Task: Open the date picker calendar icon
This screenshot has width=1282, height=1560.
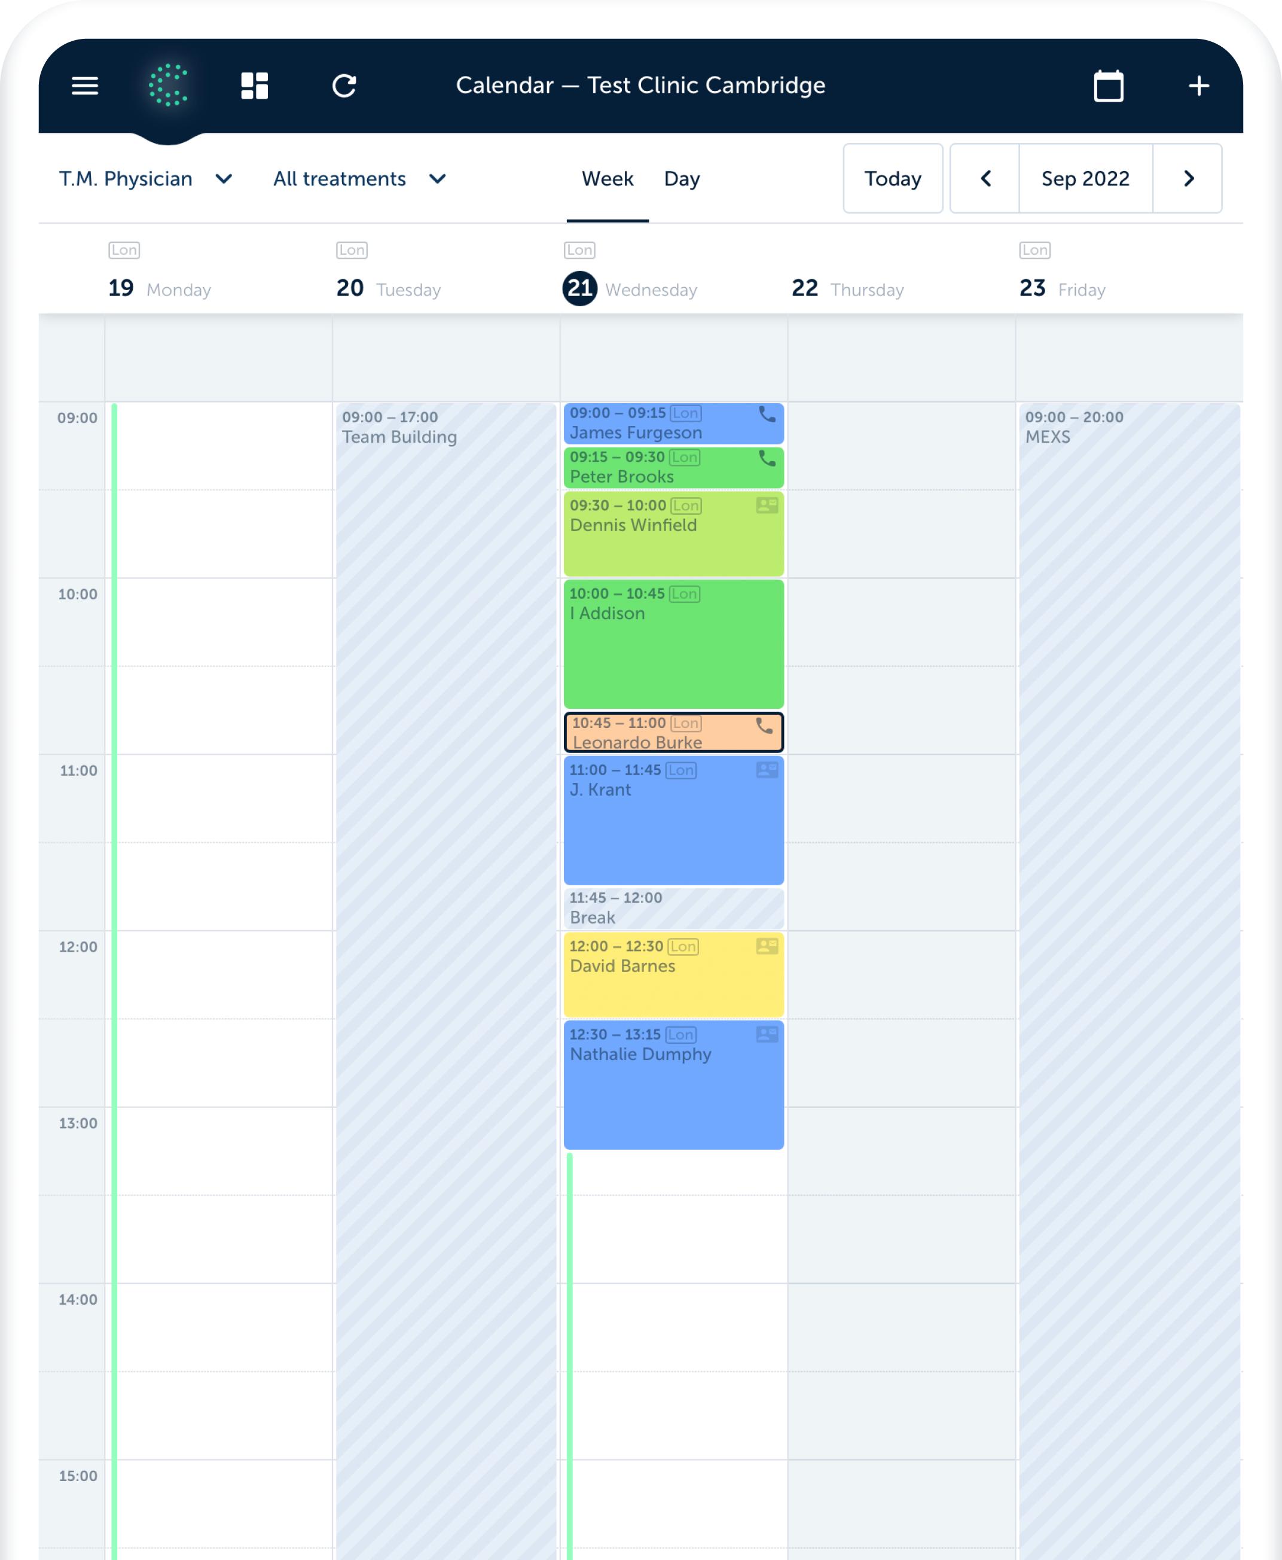Action: pyautogui.click(x=1108, y=86)
